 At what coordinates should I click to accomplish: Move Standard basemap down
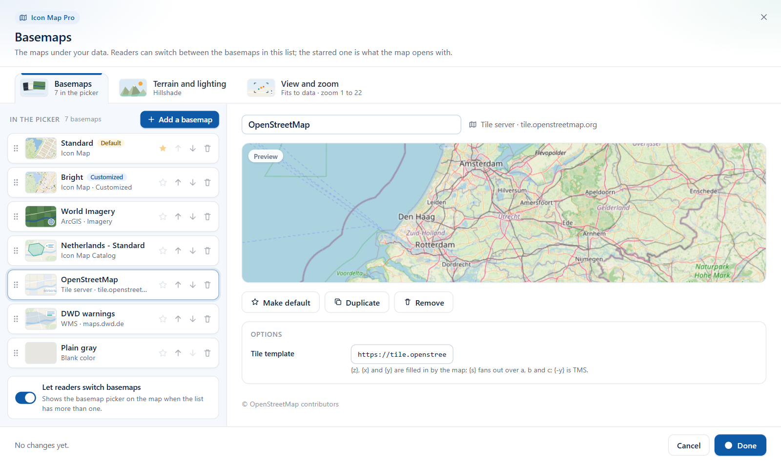pyautogui.click(x=193, y=148)
